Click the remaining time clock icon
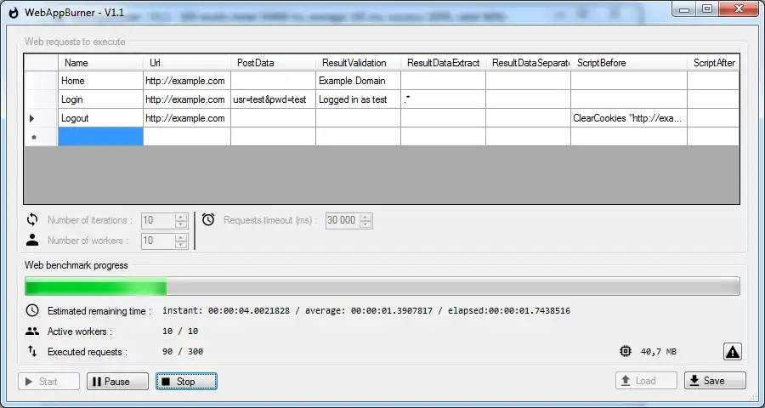This screenshot has height=408, width=765. [32, 310]
